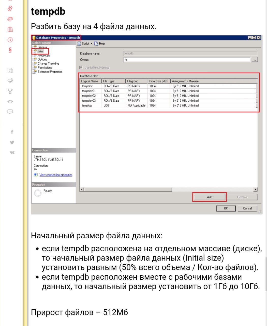Click the Not Applicable filegroup cell
Screen dimensions: 267x326
coord(137,105)
